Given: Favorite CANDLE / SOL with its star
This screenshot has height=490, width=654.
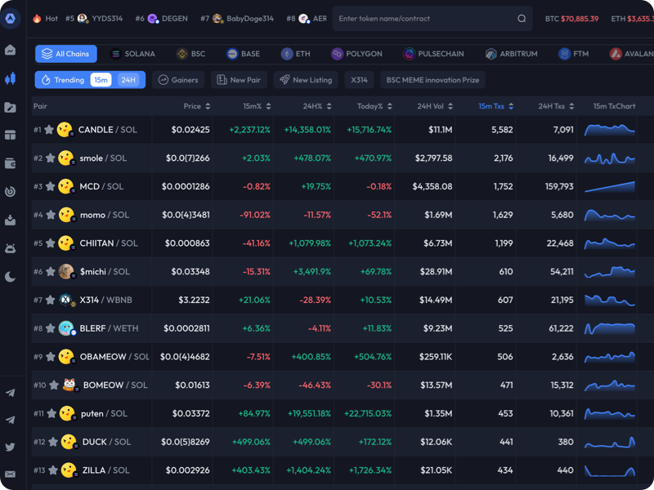Looking at the screenshot, I should coord(49,130).
